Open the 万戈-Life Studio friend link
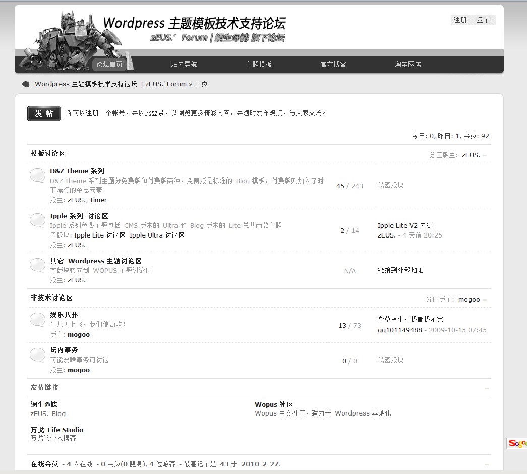527x474 pixels. pyautogui.click(x=57, y=430)
